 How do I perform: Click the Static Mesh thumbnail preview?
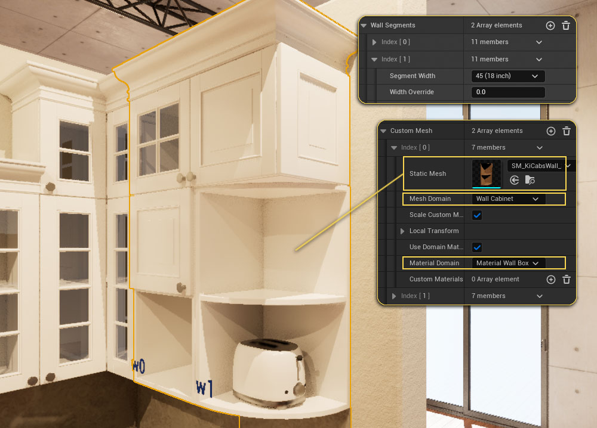(x=486, y=173)
